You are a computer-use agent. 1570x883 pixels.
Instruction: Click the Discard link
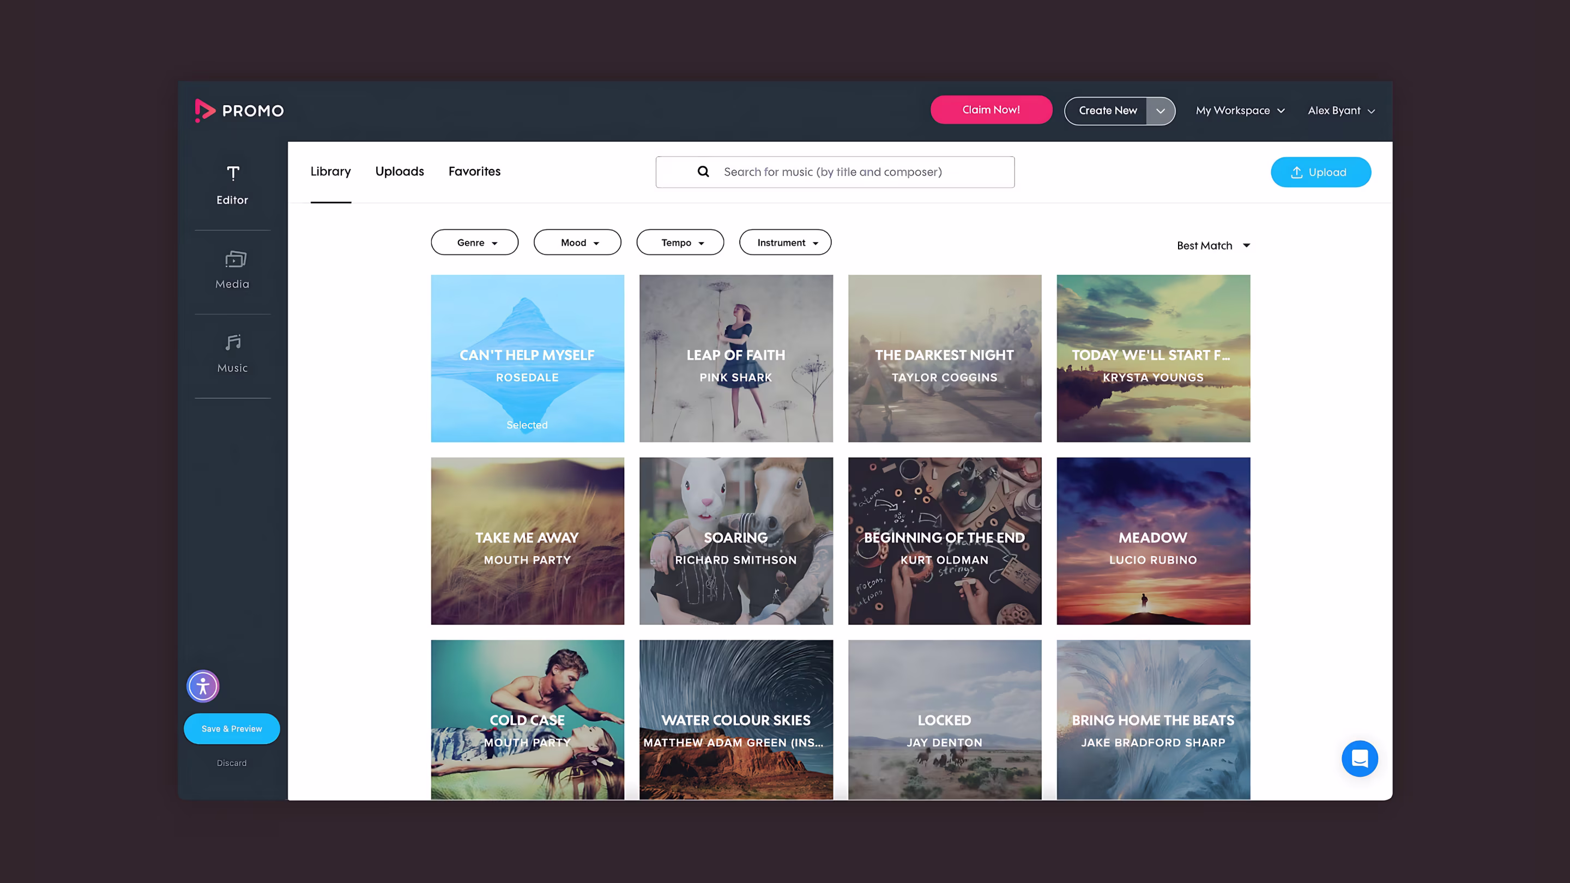pos(232,763)
